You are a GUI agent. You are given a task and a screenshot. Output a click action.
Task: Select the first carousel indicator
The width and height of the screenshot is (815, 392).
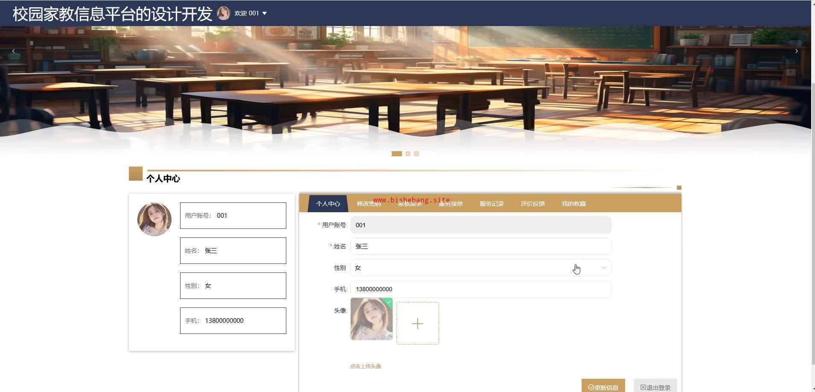tap(397, 154)
